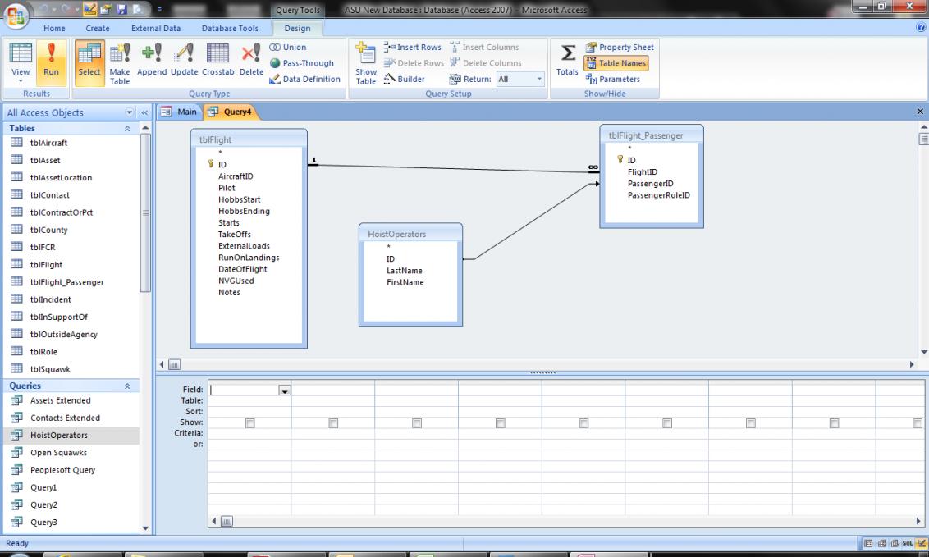Screen dimensions: 929x557
Task: Toggle Show checkbox in seventh grid column
Action: click(751, 423)
